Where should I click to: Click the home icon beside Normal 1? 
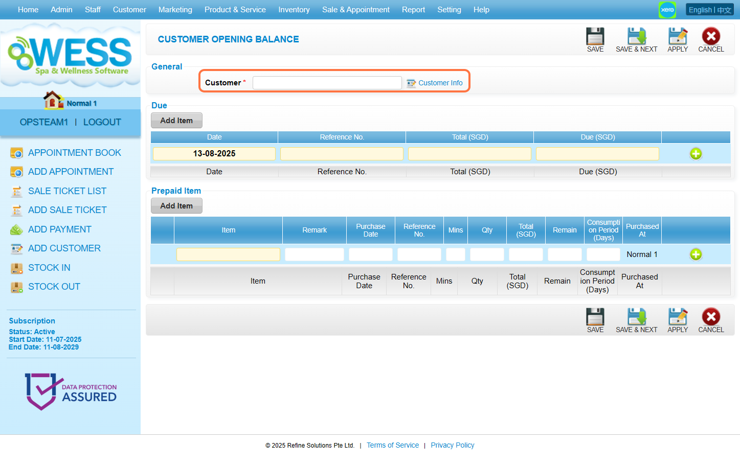tap(53, 100)
